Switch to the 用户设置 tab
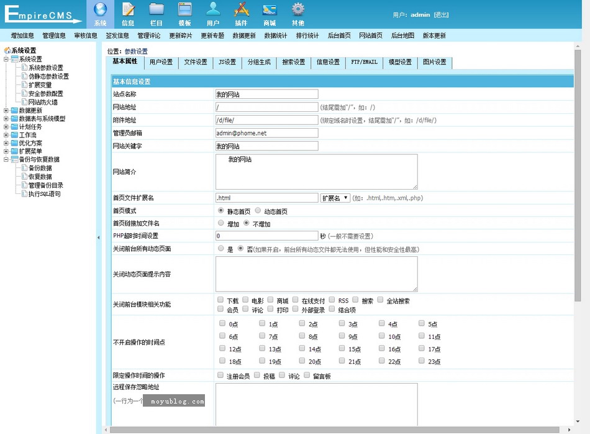 pyautogui.click(x=161, y=62)
